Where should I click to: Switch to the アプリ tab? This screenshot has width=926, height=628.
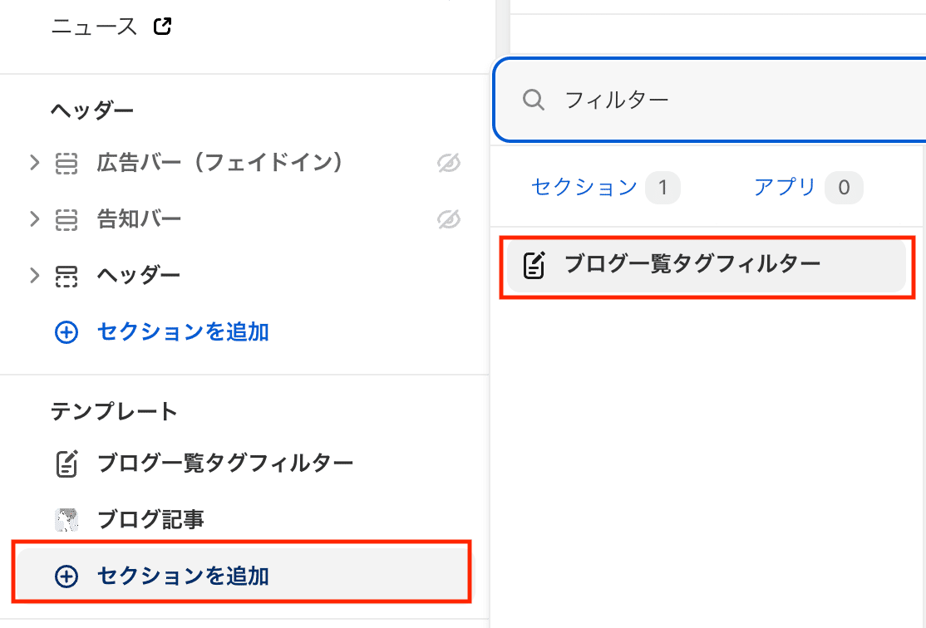[808, 187]
